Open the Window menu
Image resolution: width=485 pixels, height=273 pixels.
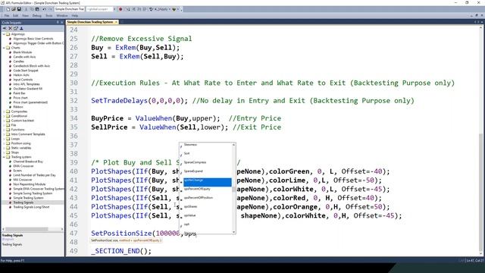[62, 15]
